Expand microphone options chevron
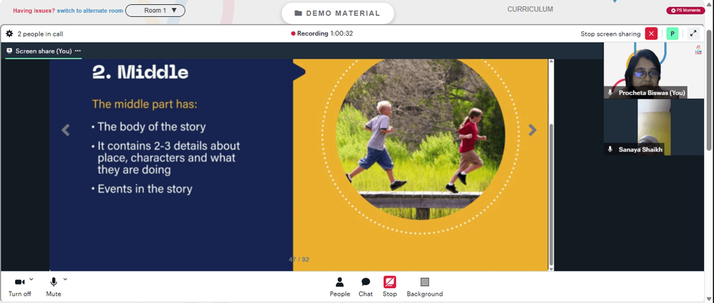Screen dimensions: 714x303 (x=65, y=279)
